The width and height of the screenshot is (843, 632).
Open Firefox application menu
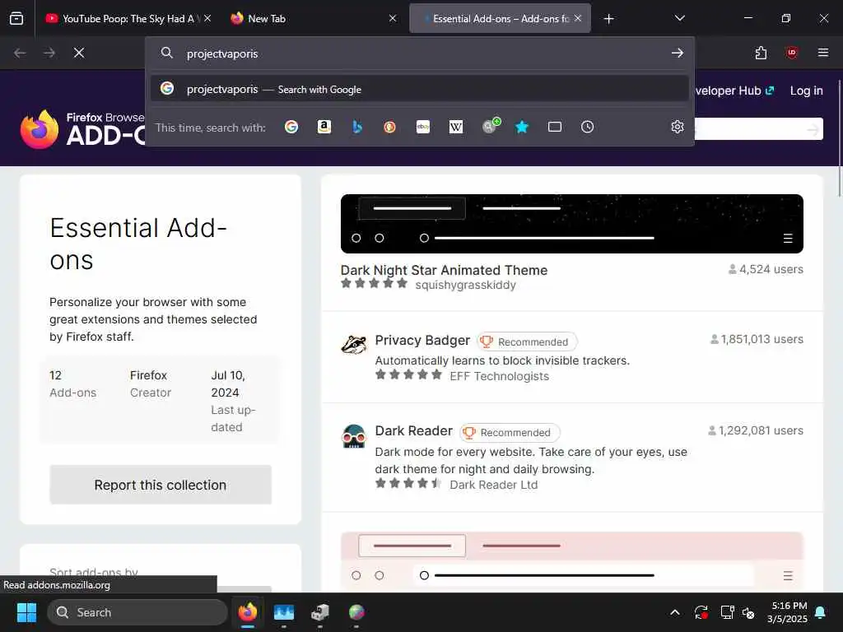823,53
